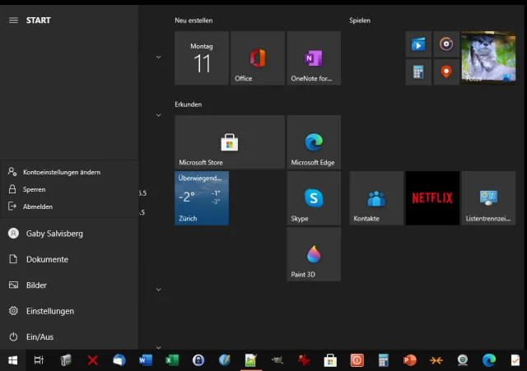Expand the chevron beside Erkunden group
Viewport: 527px width, 371px height.
point(158,115)
